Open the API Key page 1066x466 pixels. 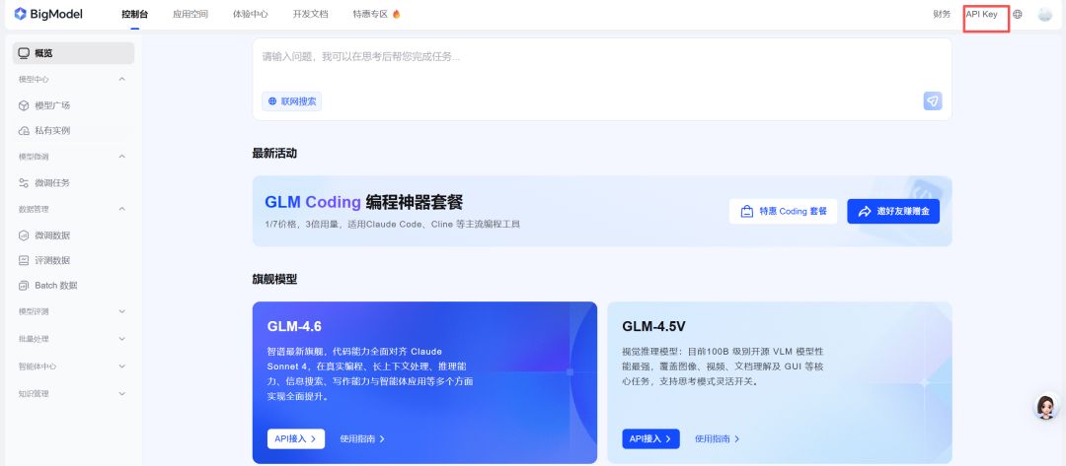pyautogui.click(x=981, y=14)
